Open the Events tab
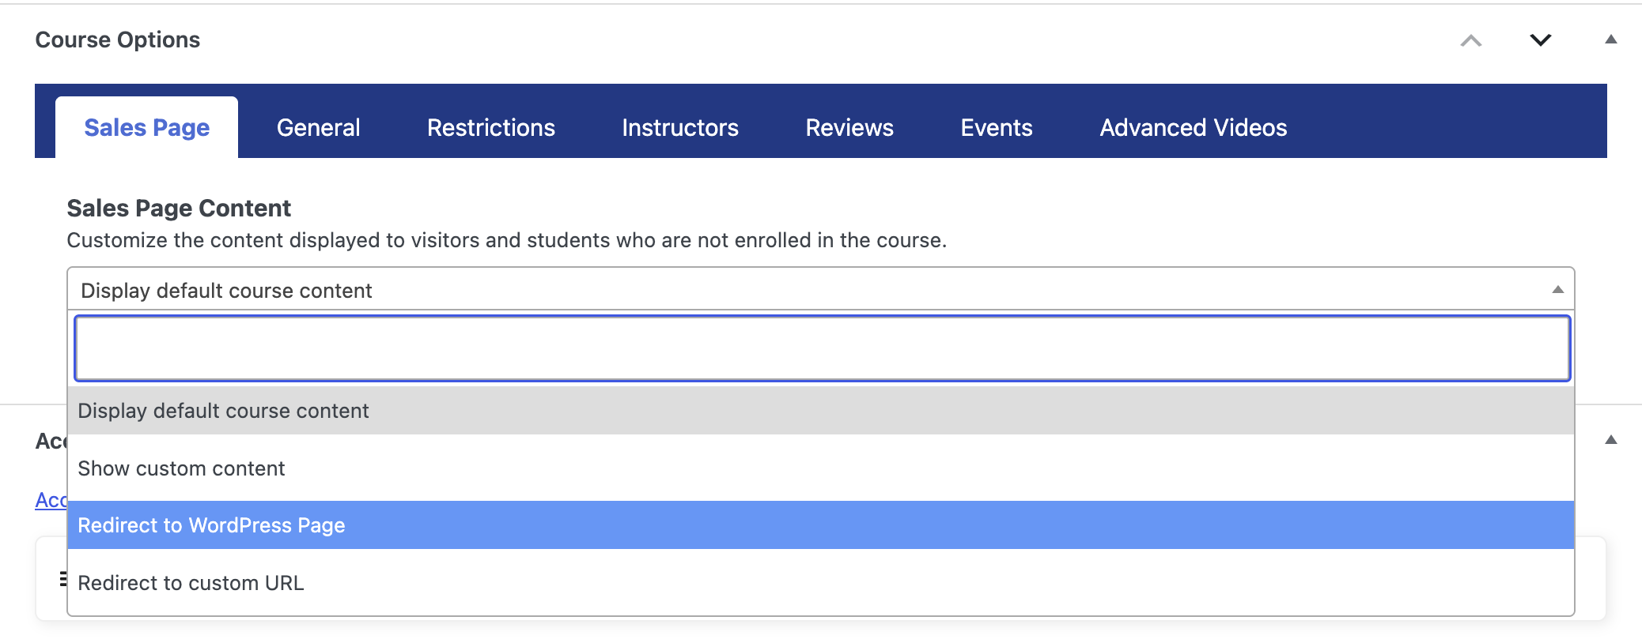The height and width of the screenshot is (643, 1642). pyautogui.click(x=997, y=127)
